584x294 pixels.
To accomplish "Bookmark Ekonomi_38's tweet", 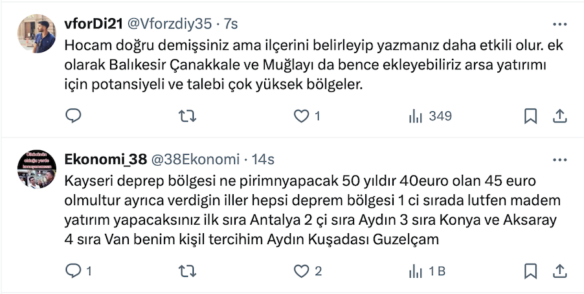I will coord(530,271).
